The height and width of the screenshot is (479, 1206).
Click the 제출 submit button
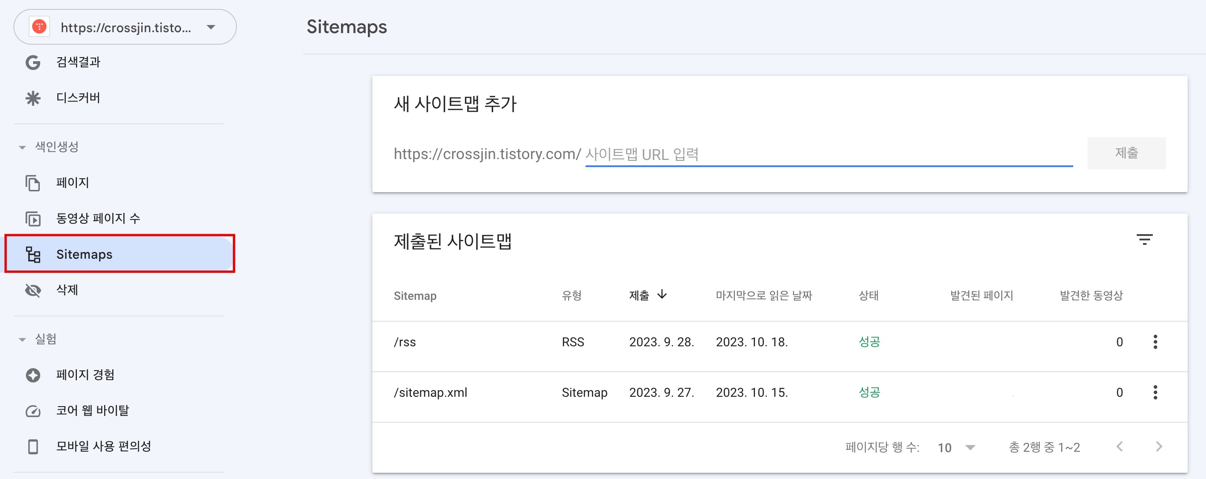pyautogui.click(x=1126, y=153)
